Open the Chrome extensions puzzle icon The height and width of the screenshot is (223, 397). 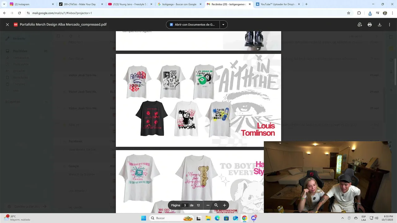click(359, 13)
